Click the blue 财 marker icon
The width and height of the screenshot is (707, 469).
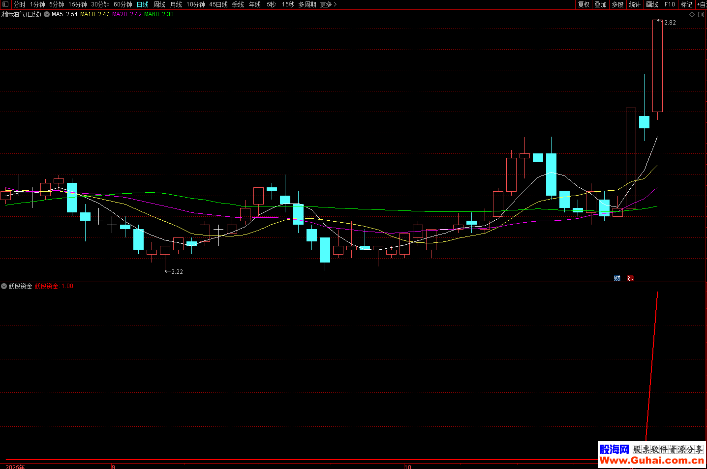click(617, 278)
